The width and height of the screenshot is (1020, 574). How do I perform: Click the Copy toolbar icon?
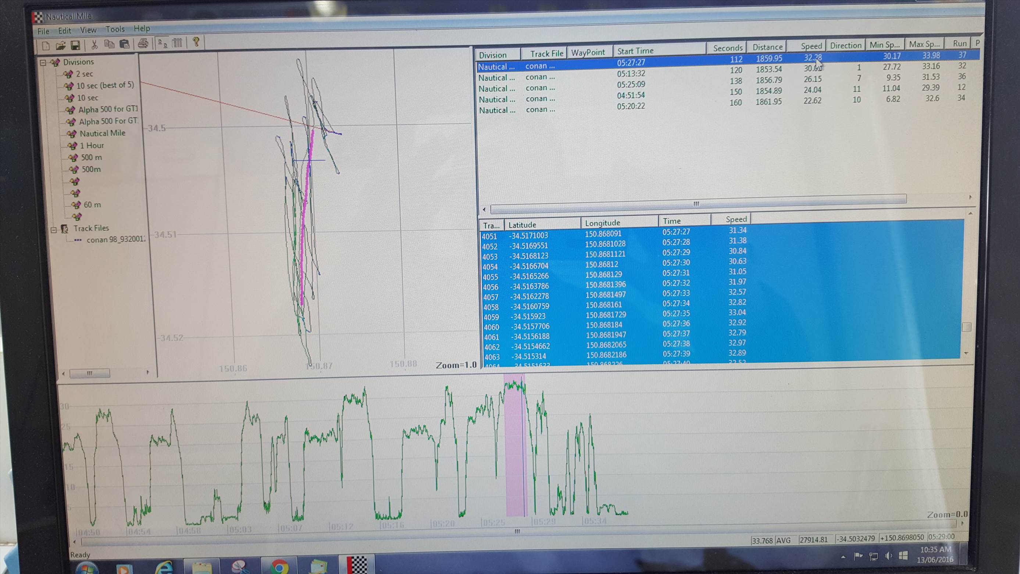pyautogui.click(x=109, y=45)
